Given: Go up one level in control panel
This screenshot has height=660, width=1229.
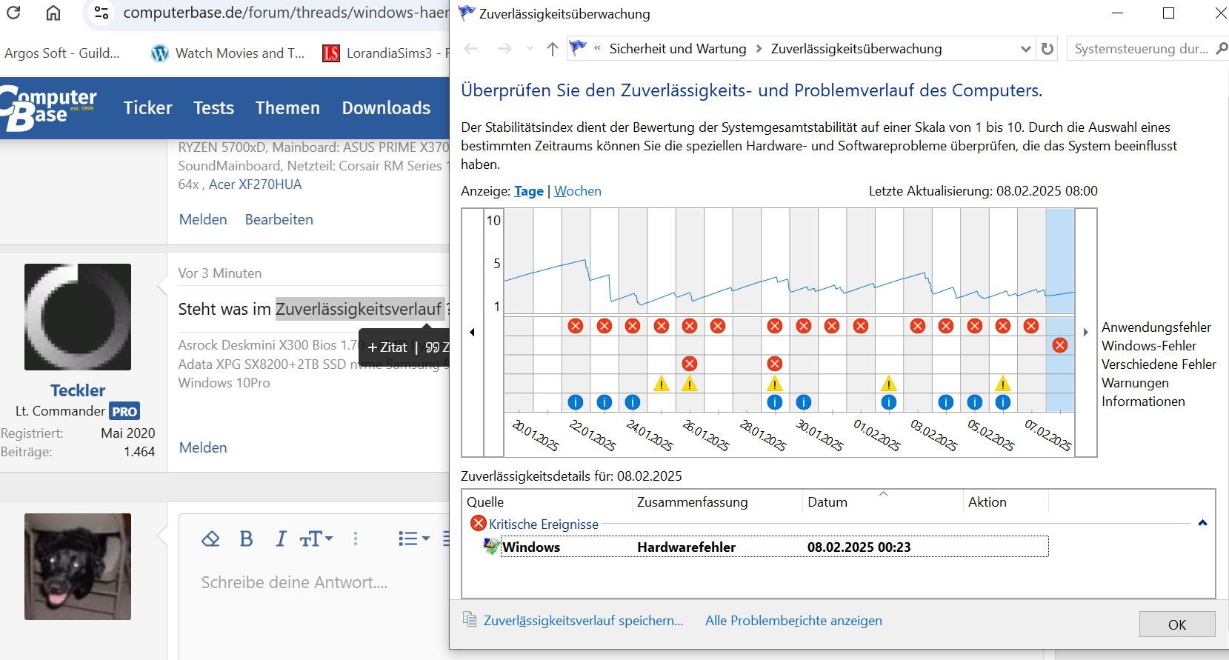Looking at the screenshot, I should [x=552, y=49].
